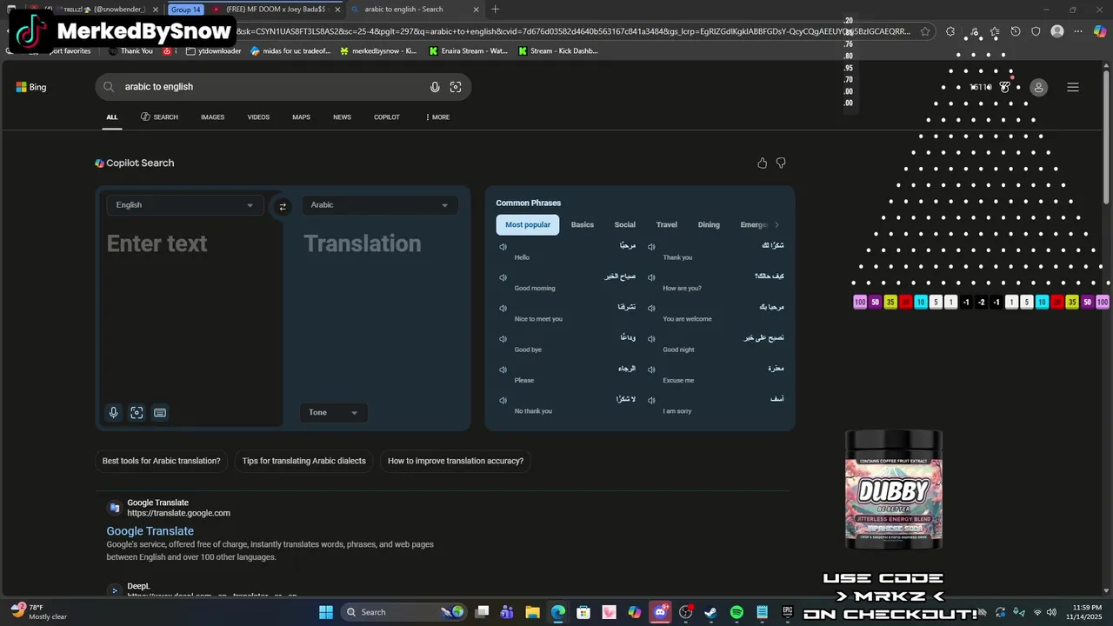Play audio for You are welcome
Screen dimensions: 1113x626
[651, 308]
